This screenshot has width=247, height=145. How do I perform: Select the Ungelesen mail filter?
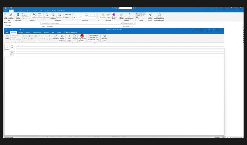point(50,26)
